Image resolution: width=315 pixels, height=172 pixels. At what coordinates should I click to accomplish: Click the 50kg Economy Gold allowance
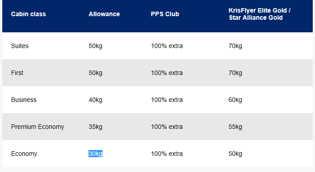point(235,154)
